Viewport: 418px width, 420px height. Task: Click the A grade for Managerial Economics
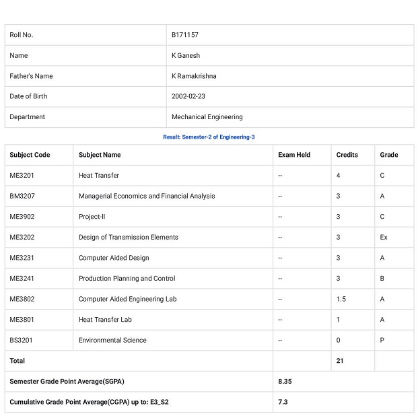pyautogui.click(x=382, y=196)
